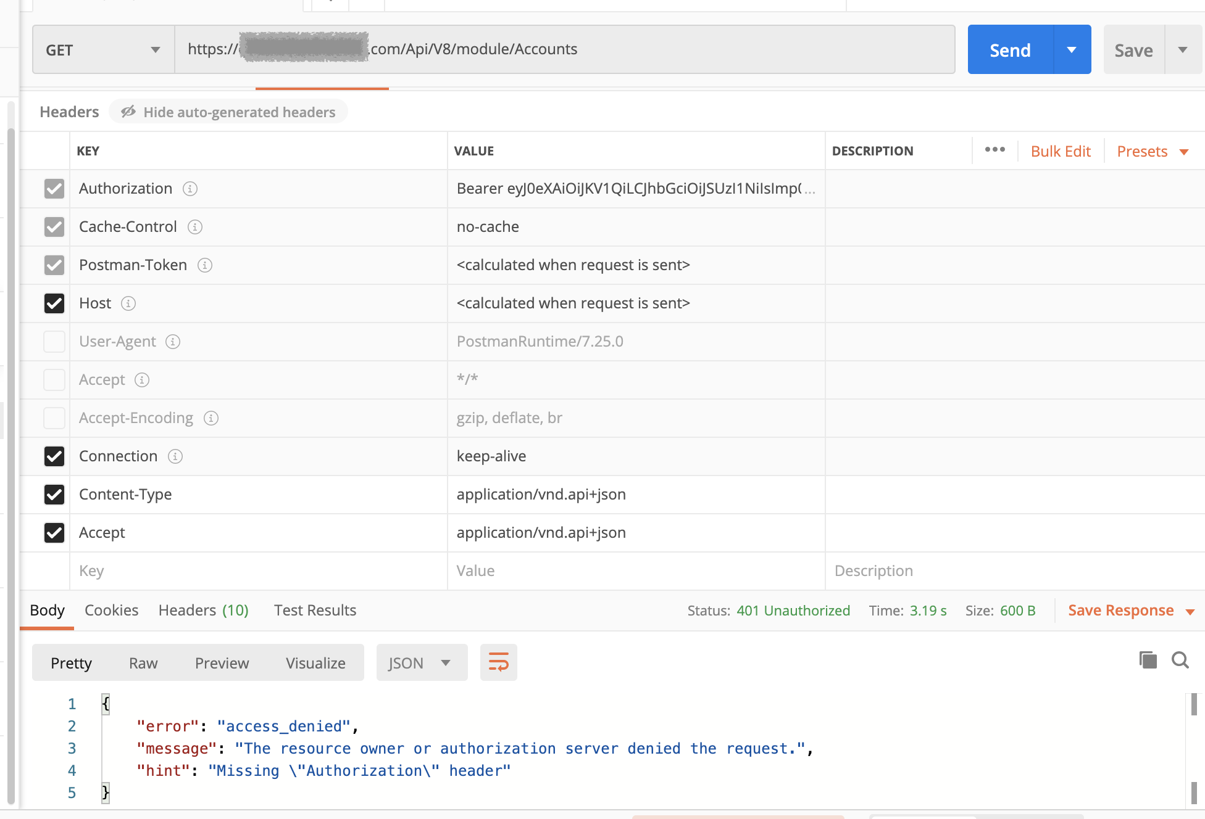
Task: Toggle the Authorization header checkbox
Action: coord(54,189)
